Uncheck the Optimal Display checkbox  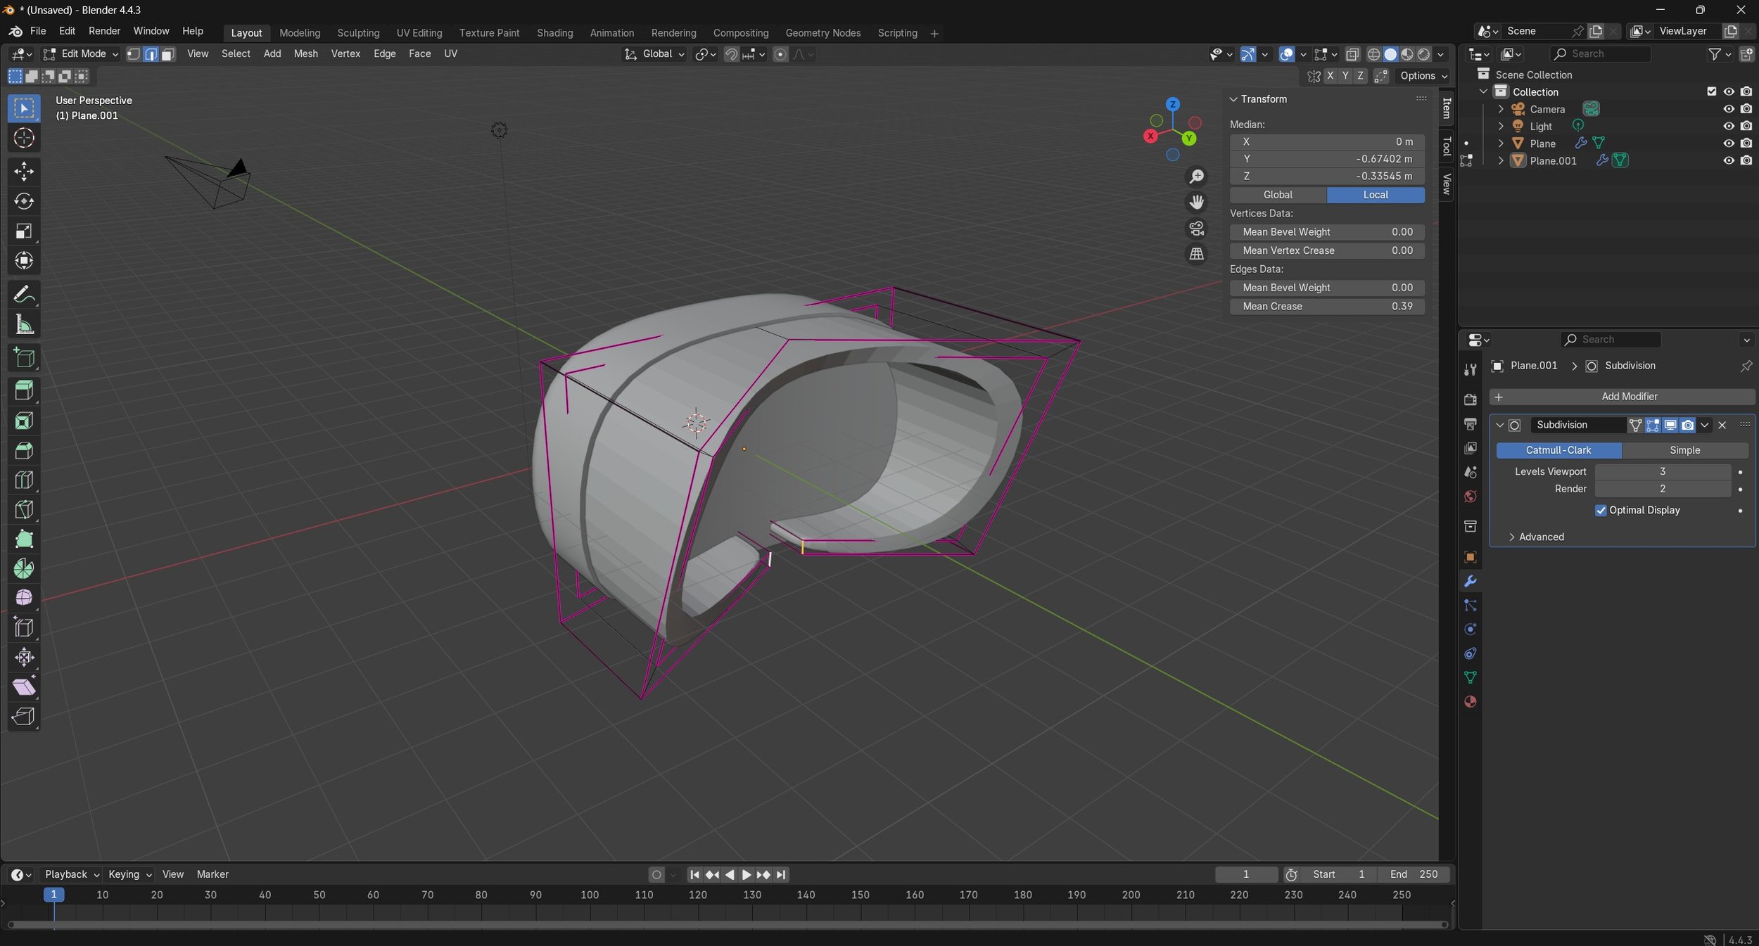point(1601,510)
